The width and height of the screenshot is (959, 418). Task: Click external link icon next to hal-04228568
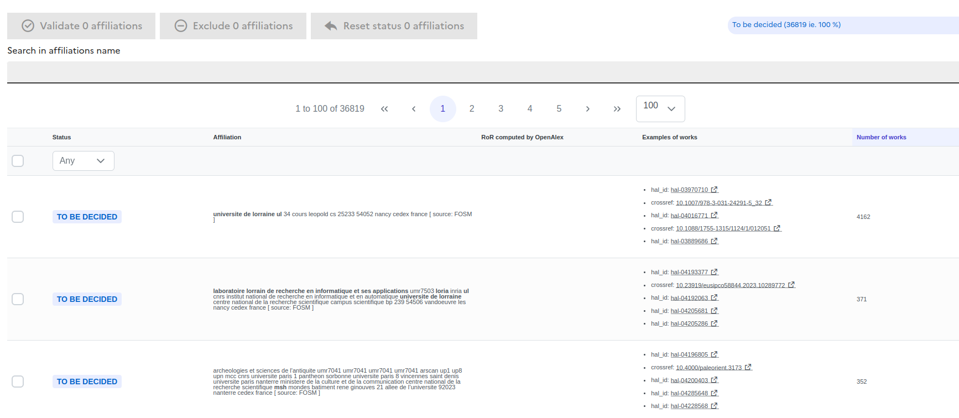[714, 406]
